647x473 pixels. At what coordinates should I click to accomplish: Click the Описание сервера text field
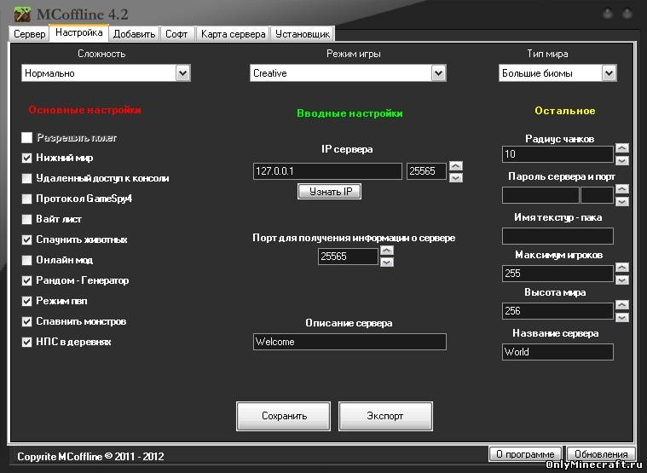(x=349, y=342)
